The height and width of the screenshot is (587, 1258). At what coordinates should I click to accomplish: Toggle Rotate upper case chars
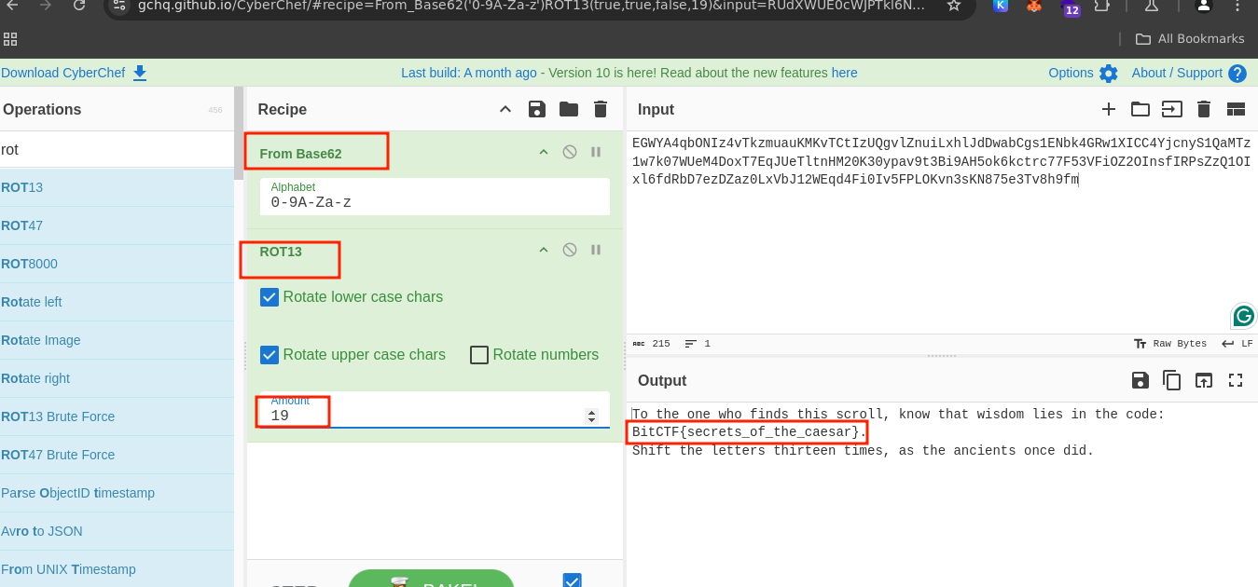pyautogui.click(x=270, y=355)
